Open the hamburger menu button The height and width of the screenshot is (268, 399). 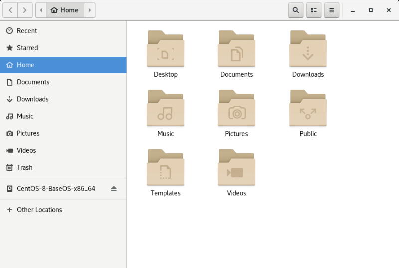332,10
